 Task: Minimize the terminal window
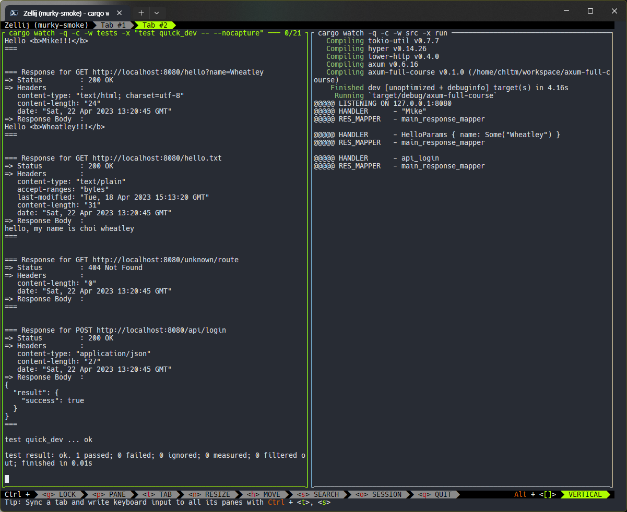point(566,11)
